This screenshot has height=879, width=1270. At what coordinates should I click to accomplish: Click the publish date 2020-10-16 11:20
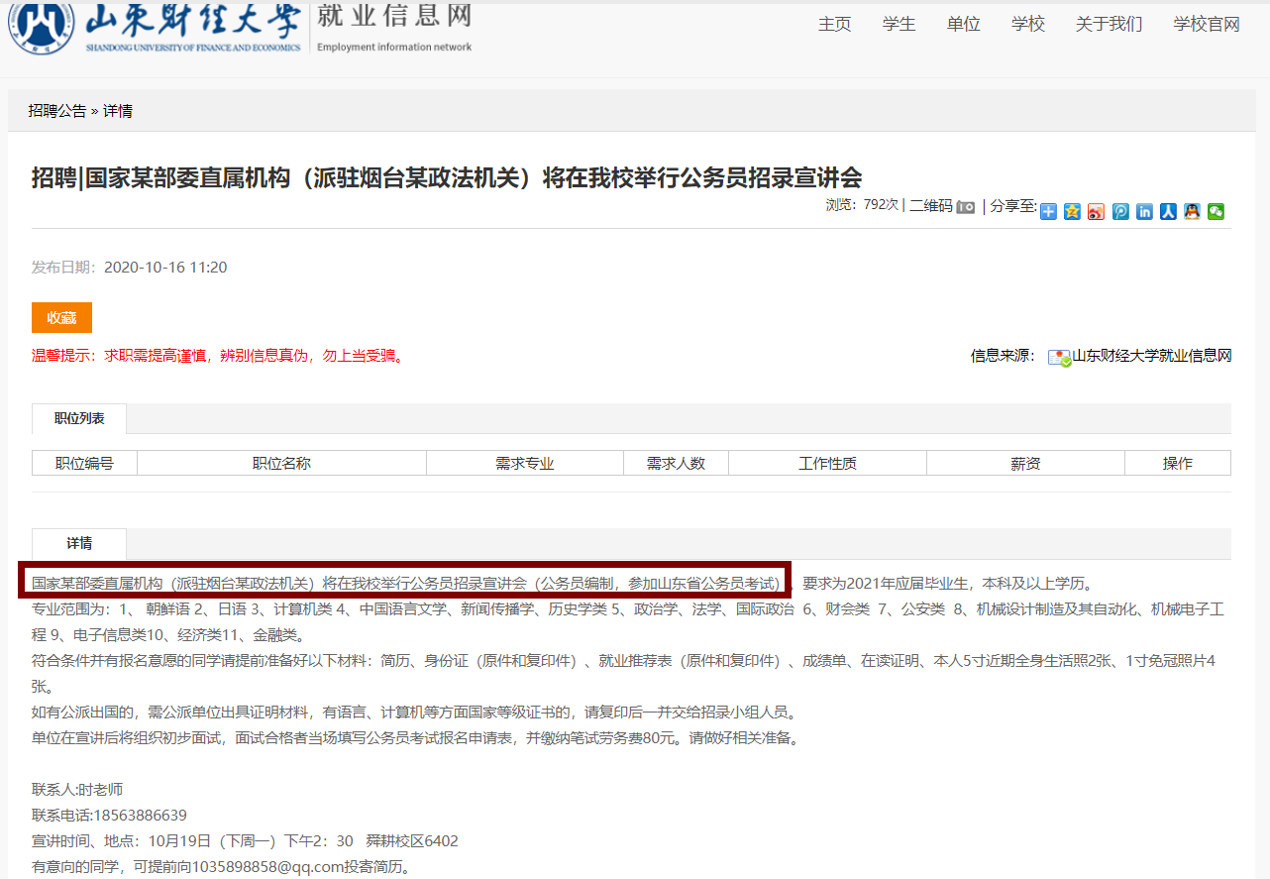165,268
